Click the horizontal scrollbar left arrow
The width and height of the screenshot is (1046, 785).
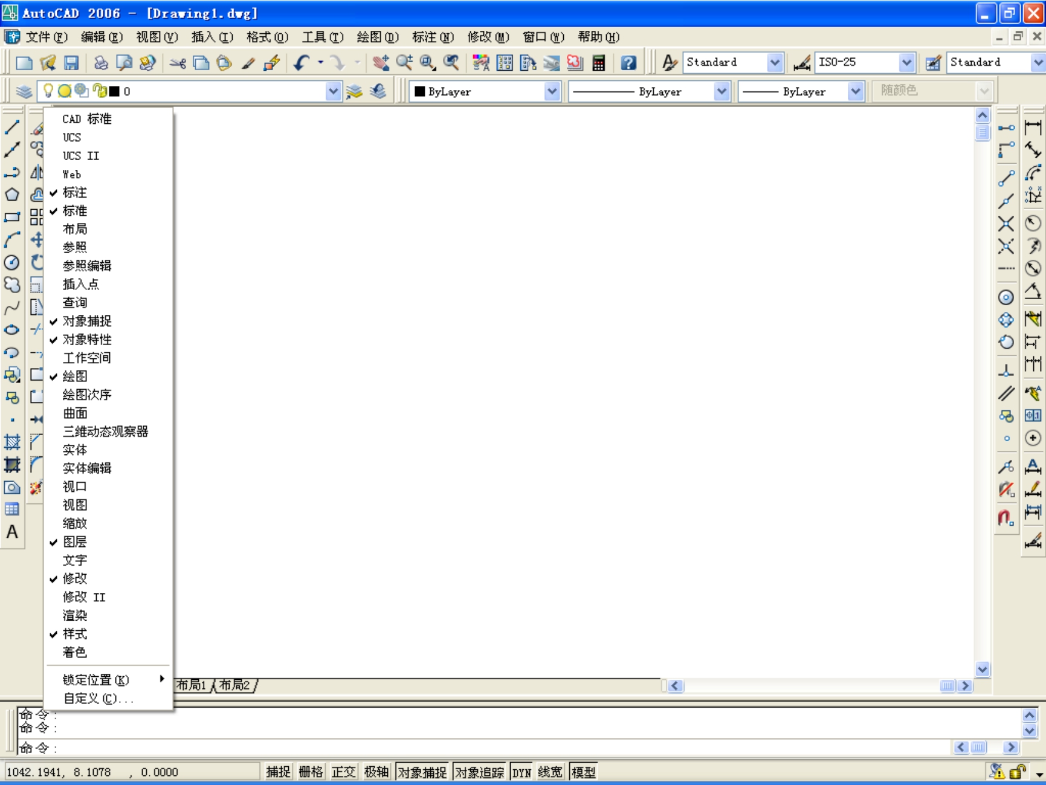(676, 686)
